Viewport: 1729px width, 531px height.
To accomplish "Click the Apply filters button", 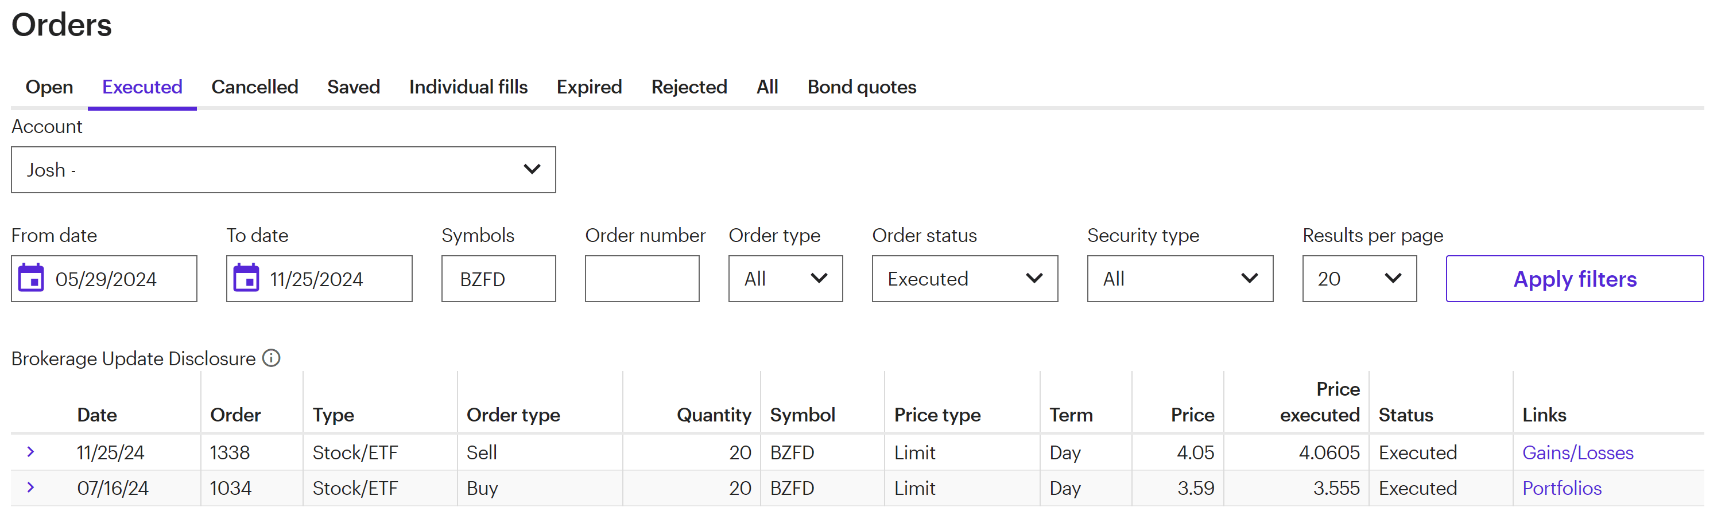I will pos(1574,278).
